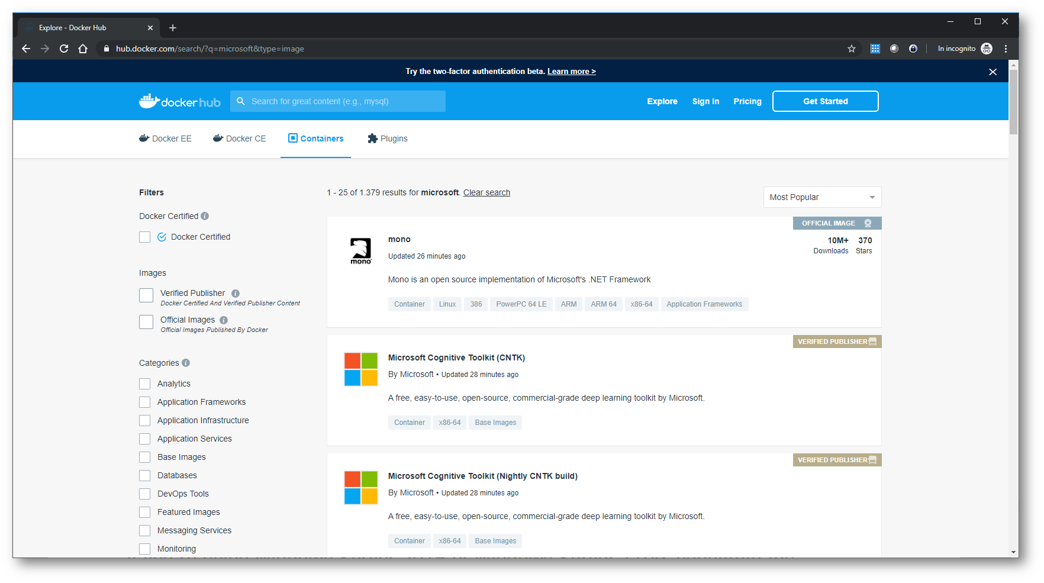Image resolution: width=1044 pixels, height=583 pixels.
Task: Check the Application Frameworks category
Action: tap(145, 402)
